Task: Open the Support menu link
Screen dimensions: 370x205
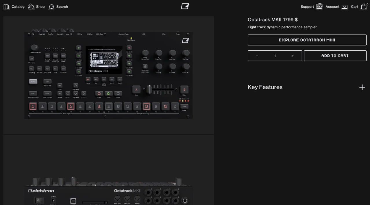Action: (x=307, y=7)
